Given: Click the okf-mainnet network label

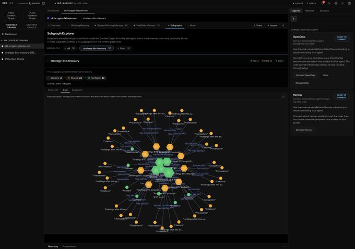Looking at the screenshot, I should 64,4.
